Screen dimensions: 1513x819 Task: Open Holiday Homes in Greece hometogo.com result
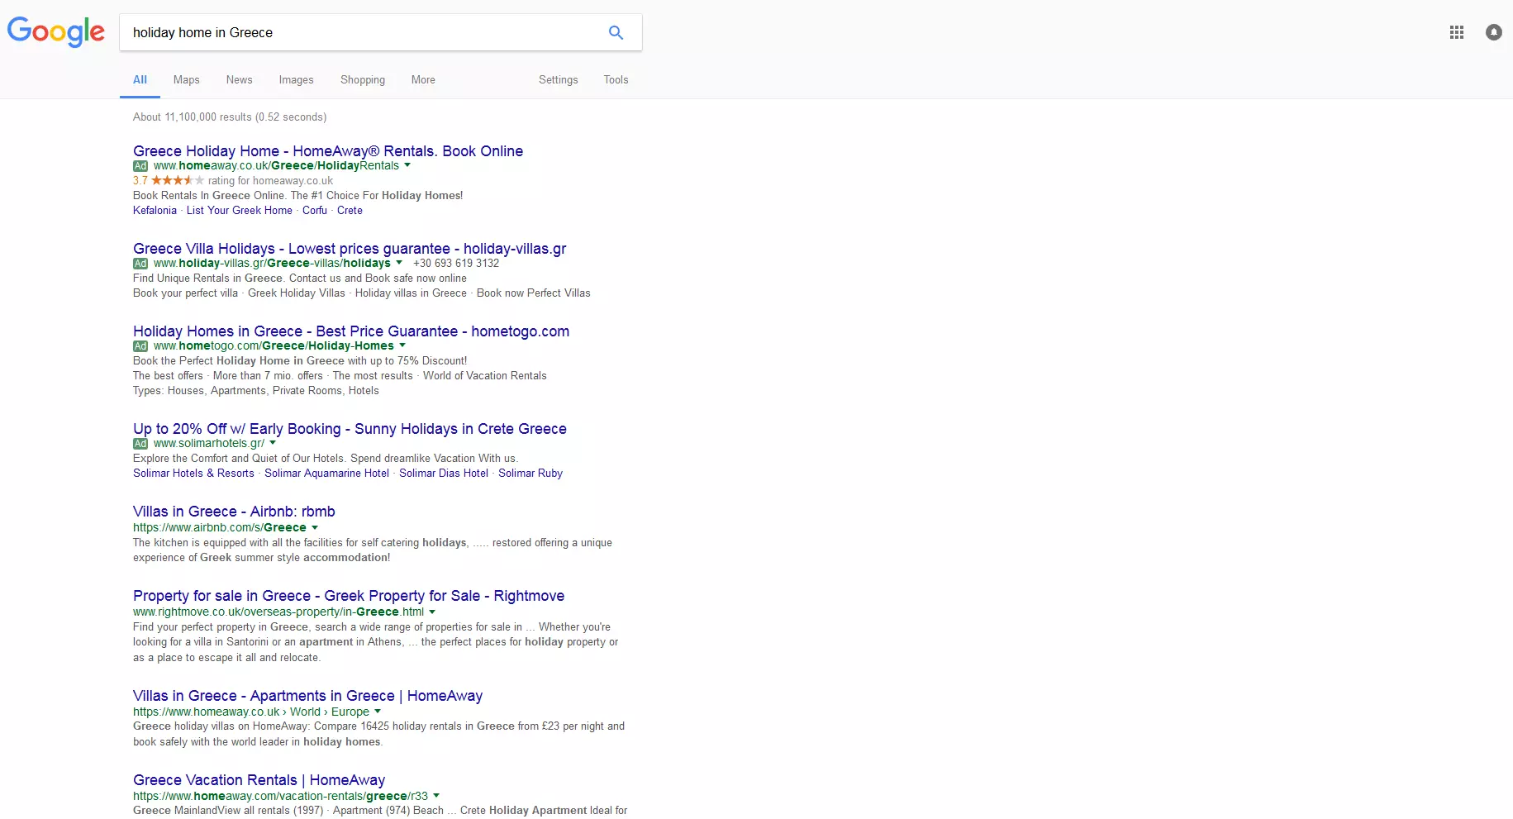click(x=351, y=331)
